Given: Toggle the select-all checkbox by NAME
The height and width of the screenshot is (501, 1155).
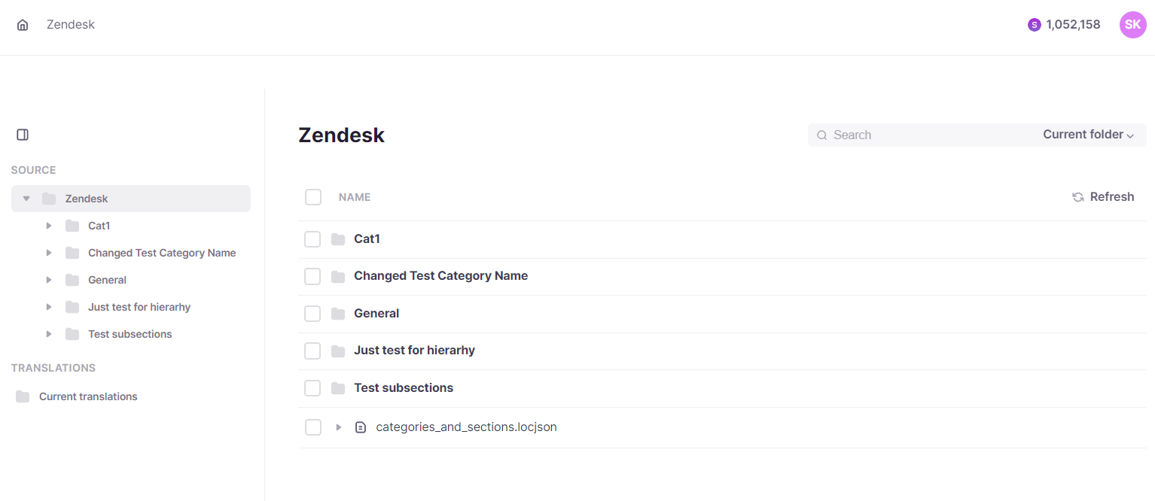Looking at the screenshot, I should click(313, 197).
